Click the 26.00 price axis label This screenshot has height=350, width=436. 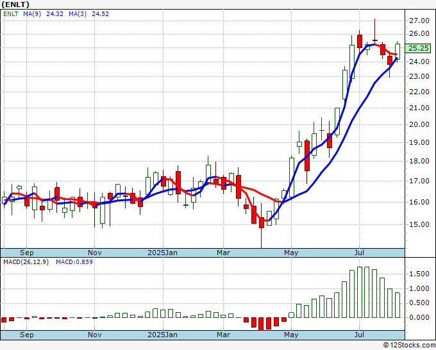tap(419, 33)
